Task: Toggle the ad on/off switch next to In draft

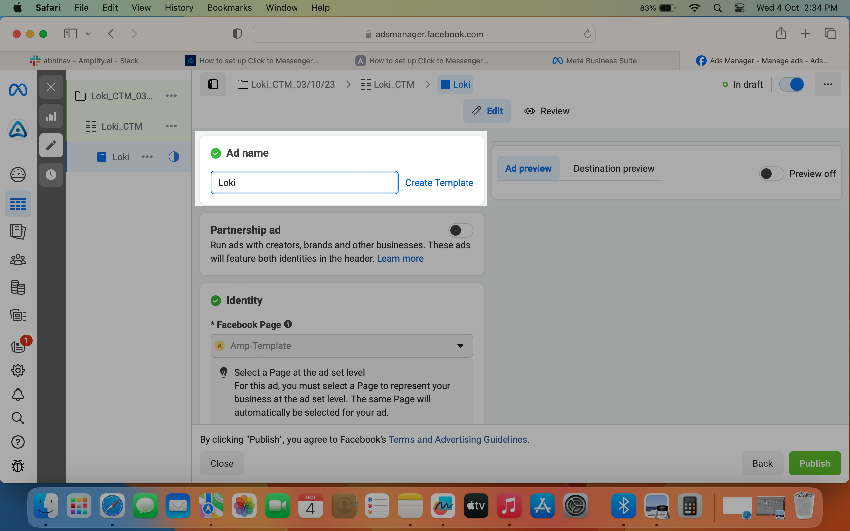Action: click(x=791, y=84)
